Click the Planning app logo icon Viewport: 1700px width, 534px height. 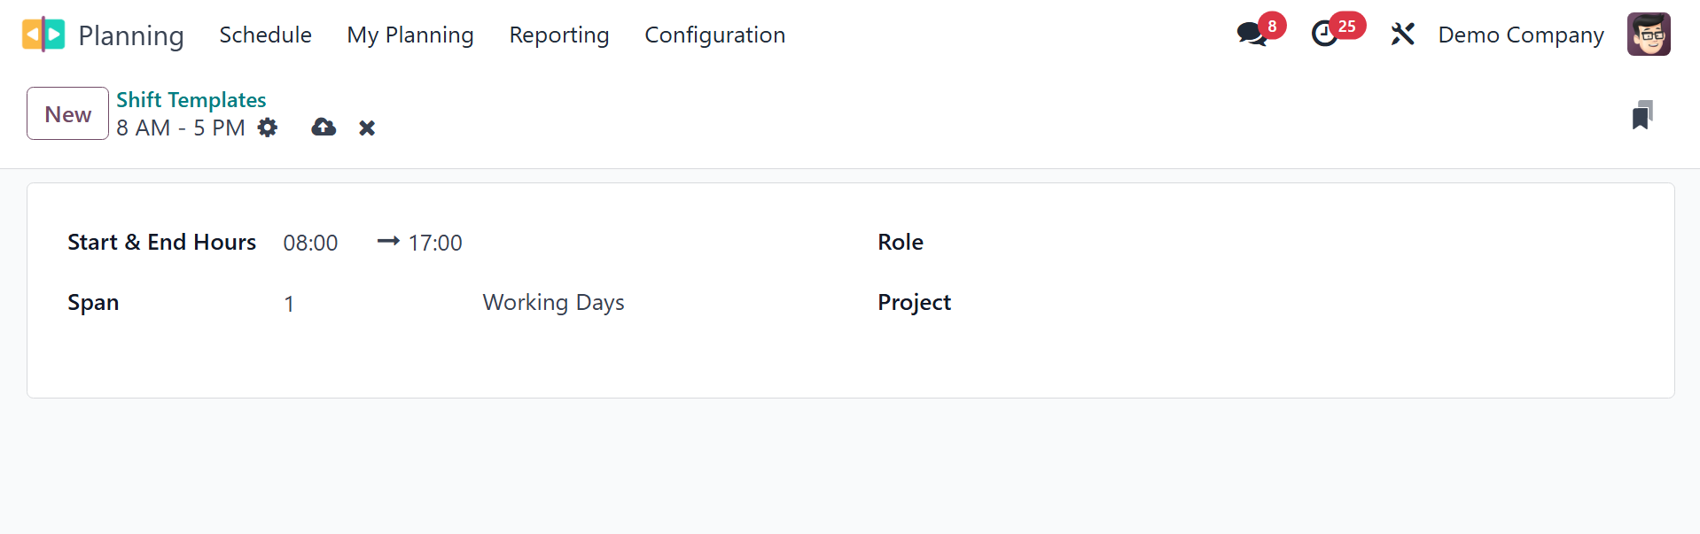coord(43,35)
